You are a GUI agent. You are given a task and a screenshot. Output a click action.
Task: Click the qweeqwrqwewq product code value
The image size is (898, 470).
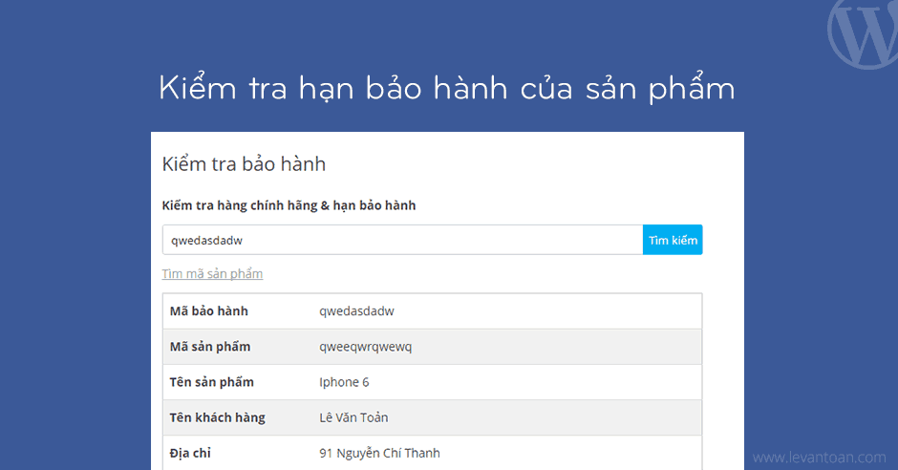tap(365, 347)
